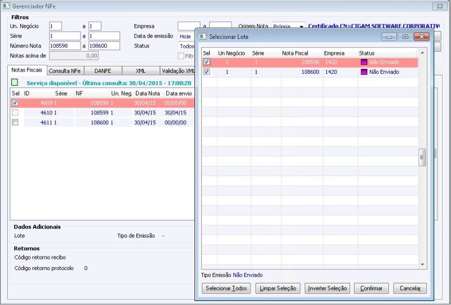This screenshot has width=451, height=305.
Task: Click the Gerenciador NFe window title icon
Action: 6,6
